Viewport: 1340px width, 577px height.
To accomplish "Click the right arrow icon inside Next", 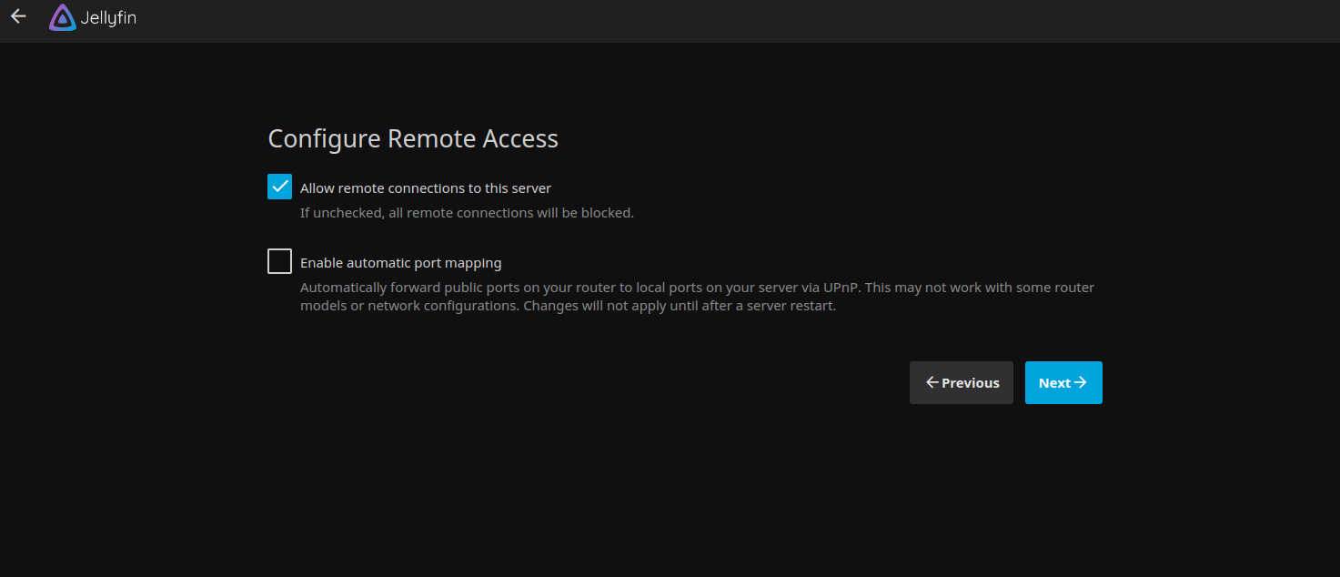I will [x=1081, y=382].
